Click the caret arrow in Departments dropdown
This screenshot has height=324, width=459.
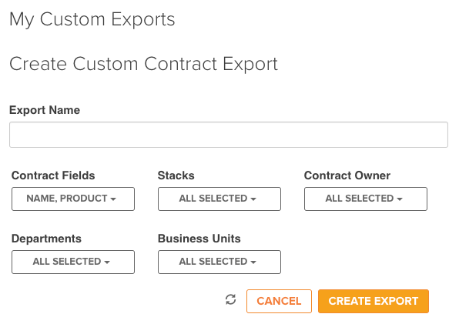(107, 262)
